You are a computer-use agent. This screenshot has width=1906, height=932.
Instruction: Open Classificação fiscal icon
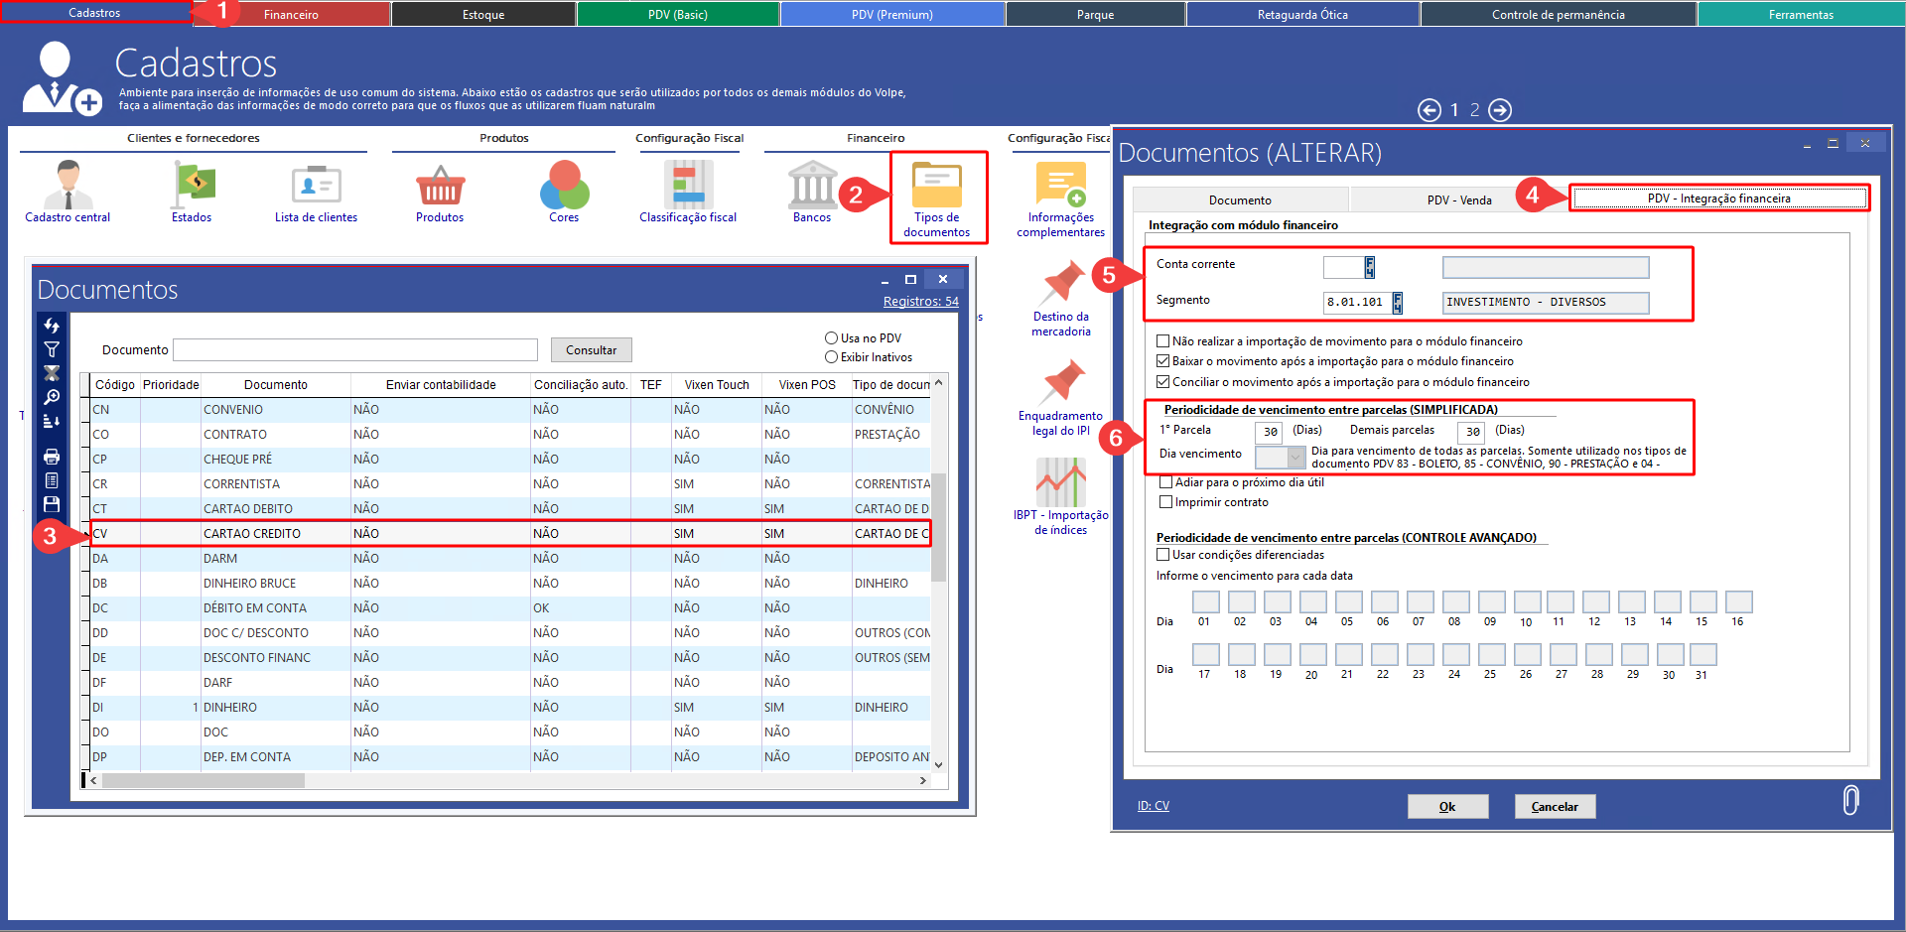pos(688,185)
